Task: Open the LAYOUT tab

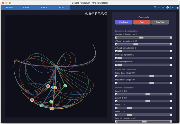Action: pos(61,7)
